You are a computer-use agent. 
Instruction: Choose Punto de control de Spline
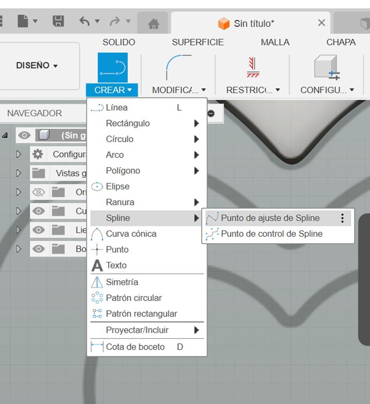[x=271, y=234]
